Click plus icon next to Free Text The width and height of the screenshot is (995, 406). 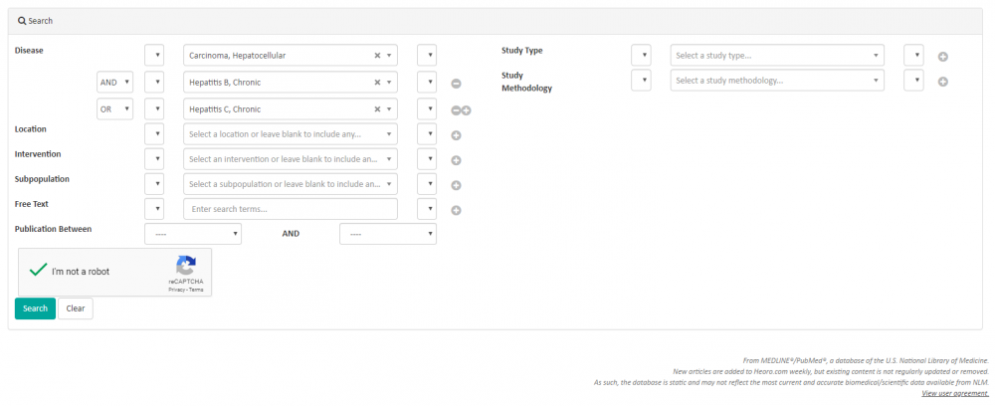click(456, 210)
